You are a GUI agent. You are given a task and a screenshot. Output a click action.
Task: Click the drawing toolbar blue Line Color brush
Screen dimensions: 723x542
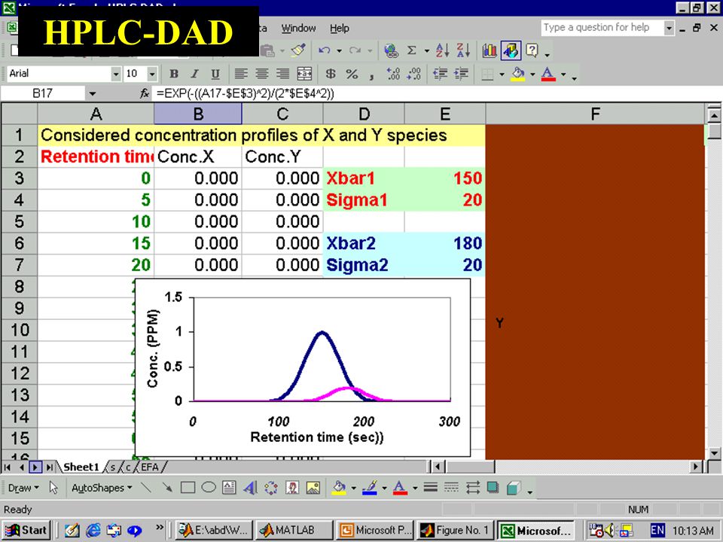pyautogui.click(x=370, y=488)
